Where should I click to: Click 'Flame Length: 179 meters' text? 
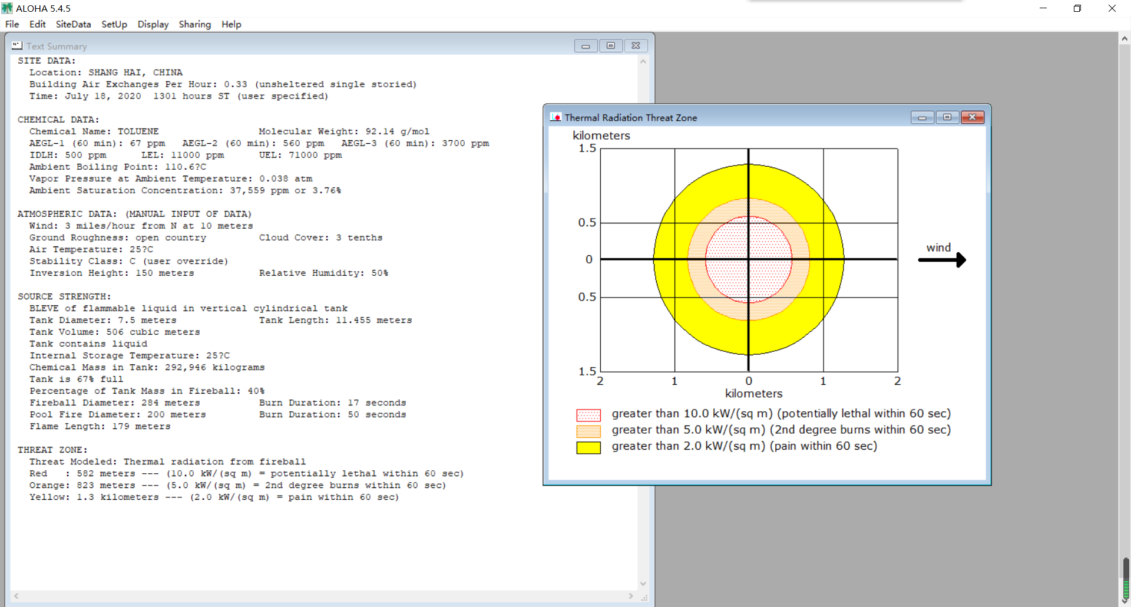point(100,426)
